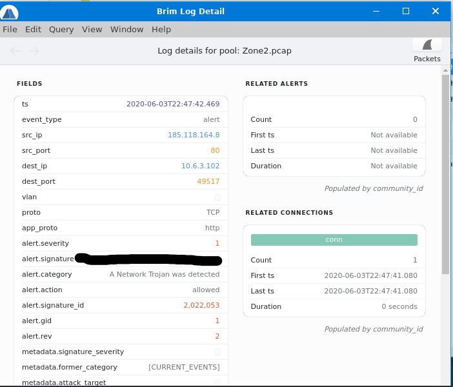Screen dimensions: 453x387
Task: Select dest_port value 49517
Action: pos(208,181)
